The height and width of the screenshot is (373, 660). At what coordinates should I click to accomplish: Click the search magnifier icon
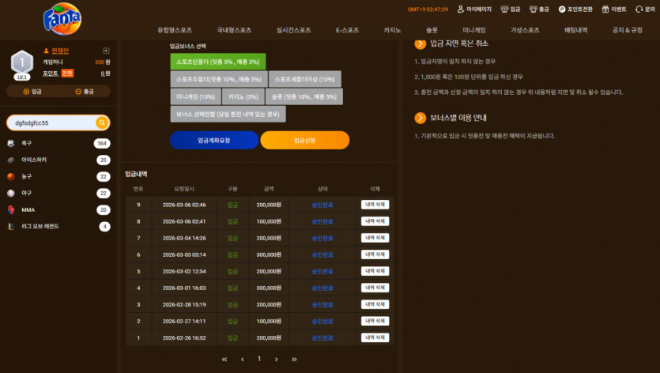click(101, 122)
